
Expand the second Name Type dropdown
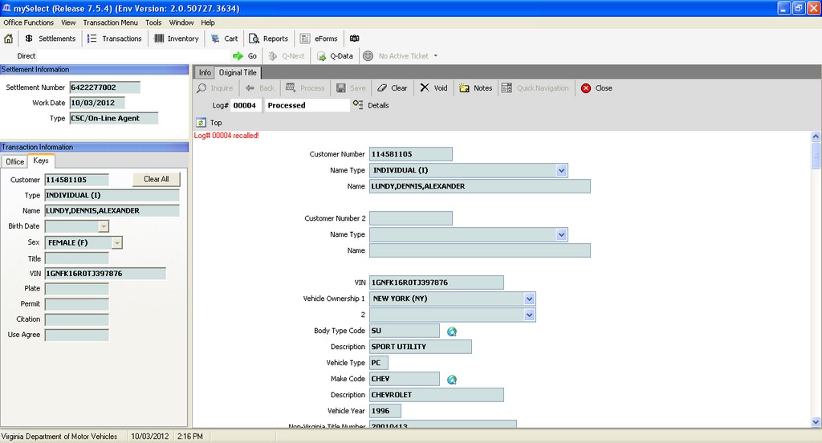pyautogui.click(x=561, y=234)
